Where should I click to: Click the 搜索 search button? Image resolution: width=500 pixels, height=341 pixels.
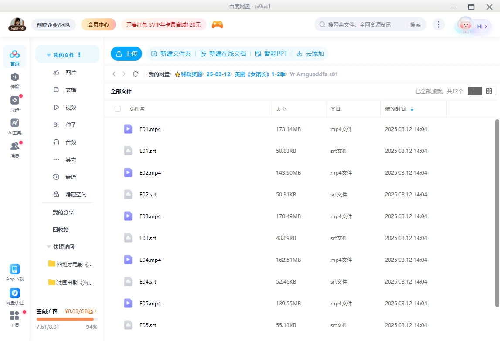coord(415,24)
